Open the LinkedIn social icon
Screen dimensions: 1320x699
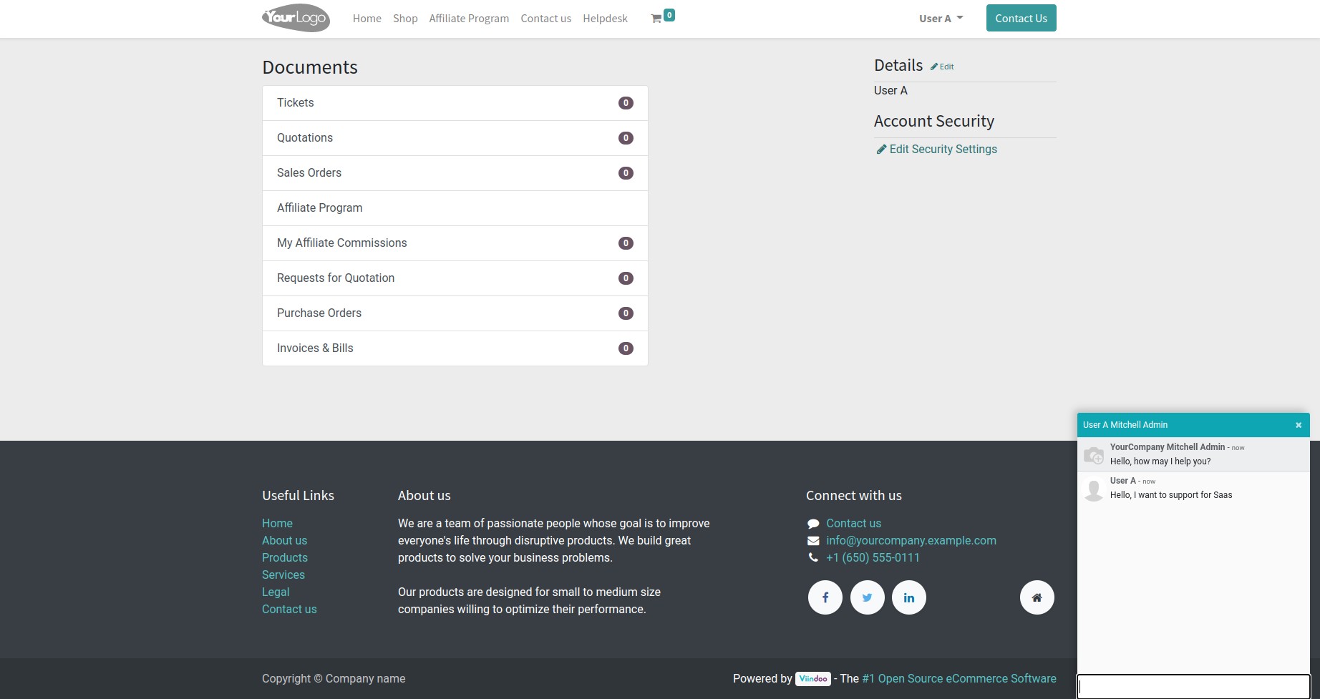tap(908, 597)
